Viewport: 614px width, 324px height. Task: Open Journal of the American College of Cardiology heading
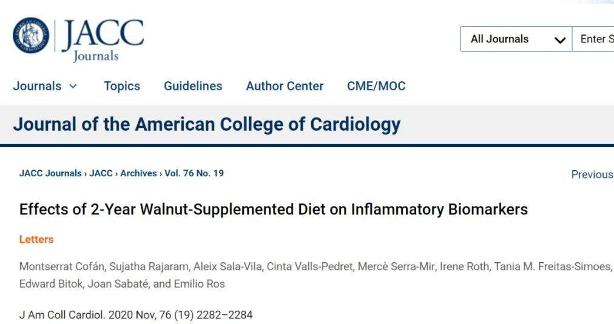click(207, 125)
